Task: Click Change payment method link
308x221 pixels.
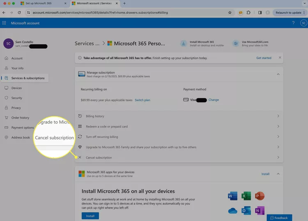Action: click(214, 100)
